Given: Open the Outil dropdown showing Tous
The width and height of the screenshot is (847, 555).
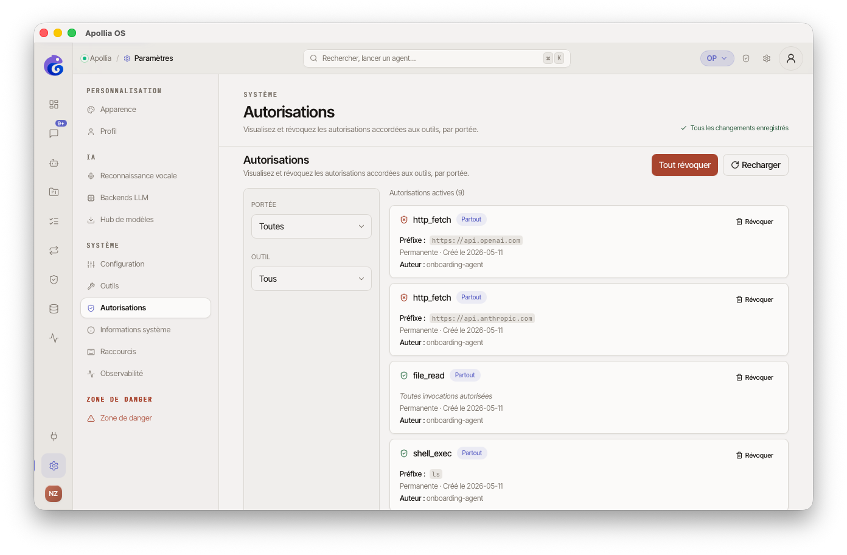Looking at the screenshot, I should (312, 279).
